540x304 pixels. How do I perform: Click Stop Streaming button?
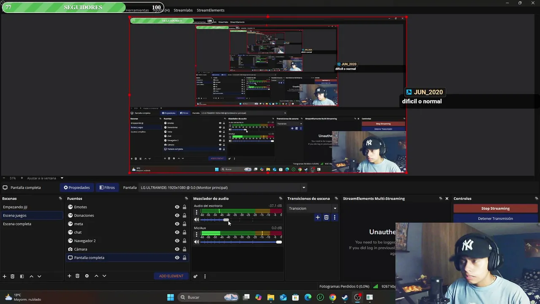pos(495,209)
